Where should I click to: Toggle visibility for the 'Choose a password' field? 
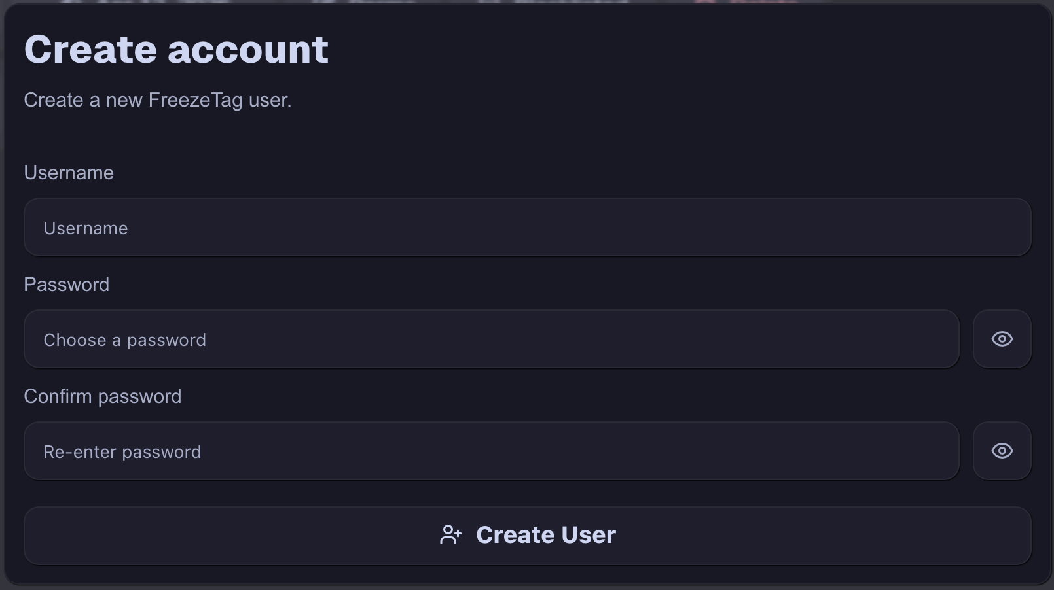click(1002, 338)
